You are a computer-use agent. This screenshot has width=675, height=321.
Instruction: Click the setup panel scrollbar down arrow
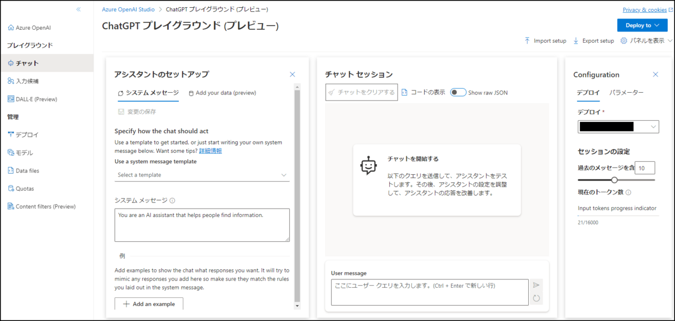click(x=298, y=306)
